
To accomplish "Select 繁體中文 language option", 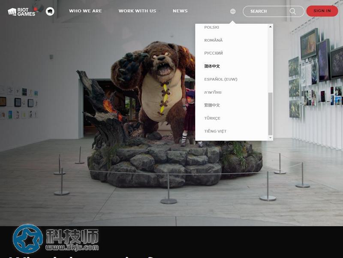I will 212,105.
